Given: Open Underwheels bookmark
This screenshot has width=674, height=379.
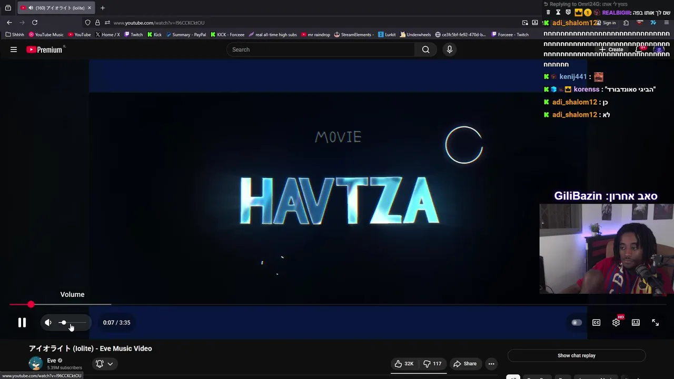Looking at the screenshot, I should click(415, 35).
